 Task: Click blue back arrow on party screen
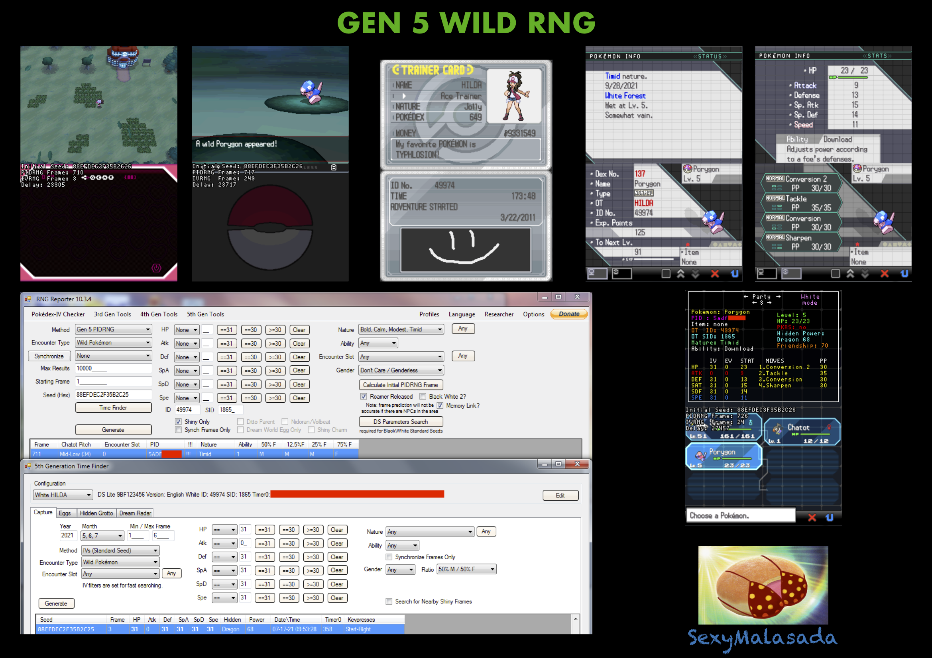coord(830,517)
